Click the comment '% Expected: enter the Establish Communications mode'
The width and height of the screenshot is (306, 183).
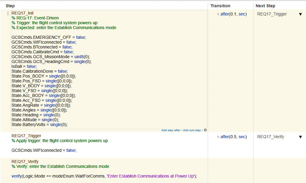pyautogui.click(x=64, y=28)
